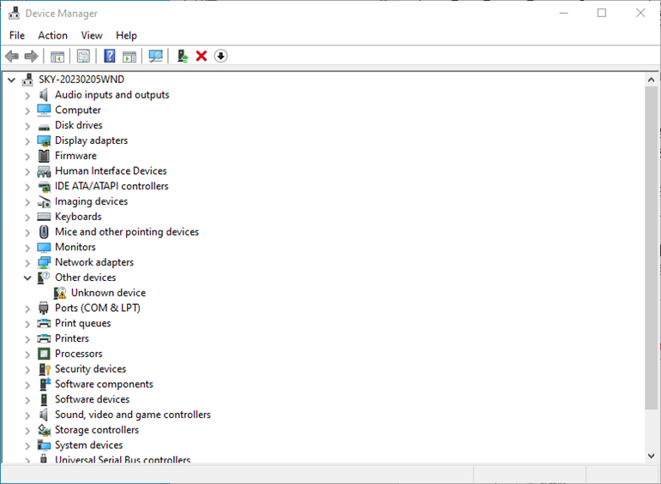Open the File menu
This screenshot has height=484, width=661.
pyautogui.click(x=17, y=35)
